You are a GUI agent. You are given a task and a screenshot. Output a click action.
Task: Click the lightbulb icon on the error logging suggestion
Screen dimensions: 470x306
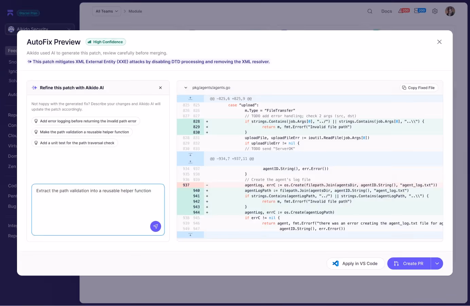click(36, 121)
